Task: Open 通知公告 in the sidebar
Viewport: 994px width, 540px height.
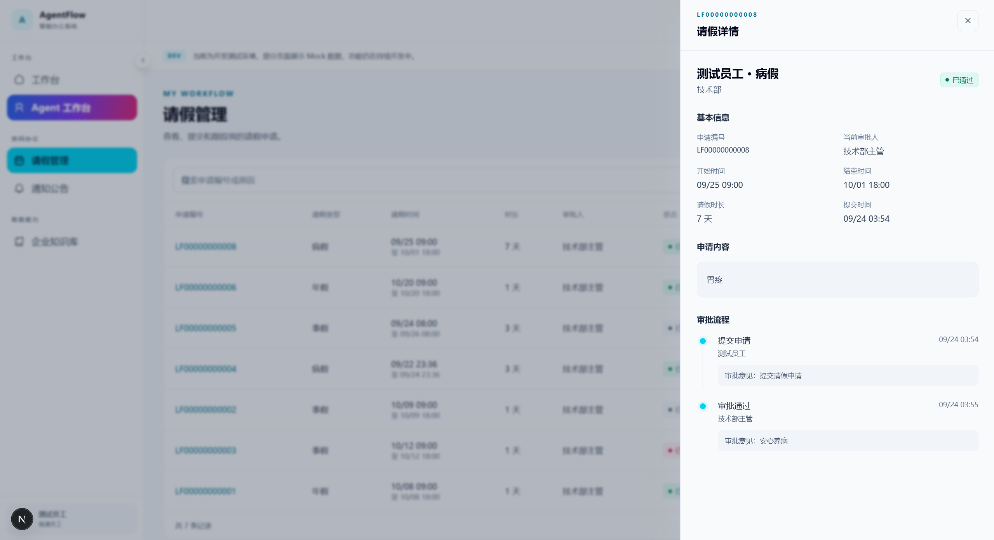Action: (x=72, y=189)
